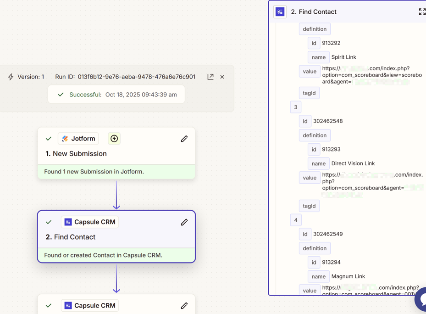Click the Magnum Link name value
The image size is (426, 314).
(348, 276)
